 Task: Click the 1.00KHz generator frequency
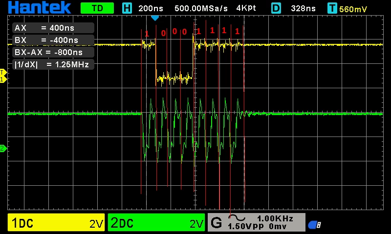[275, 218]
